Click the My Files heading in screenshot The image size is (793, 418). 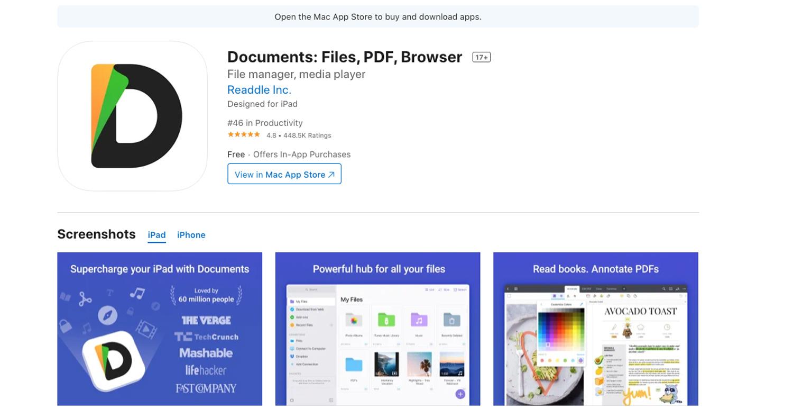(x=352, y=299)
